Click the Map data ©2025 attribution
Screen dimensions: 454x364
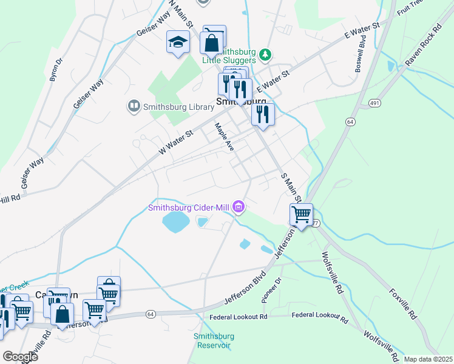428,359
